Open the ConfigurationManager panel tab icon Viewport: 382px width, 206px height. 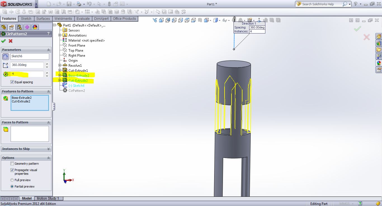pos(19,27)
